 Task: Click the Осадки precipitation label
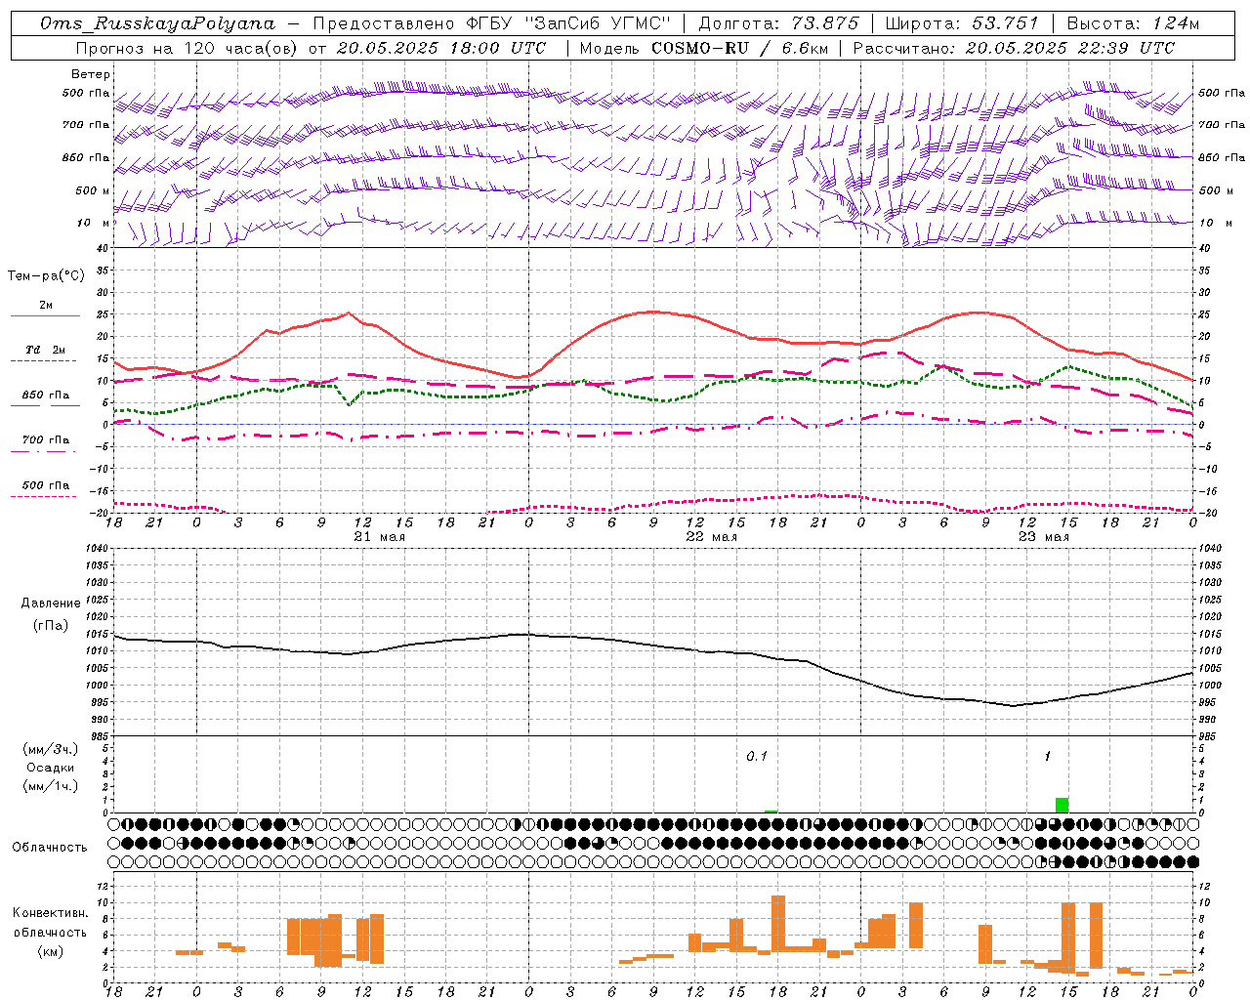51,768
